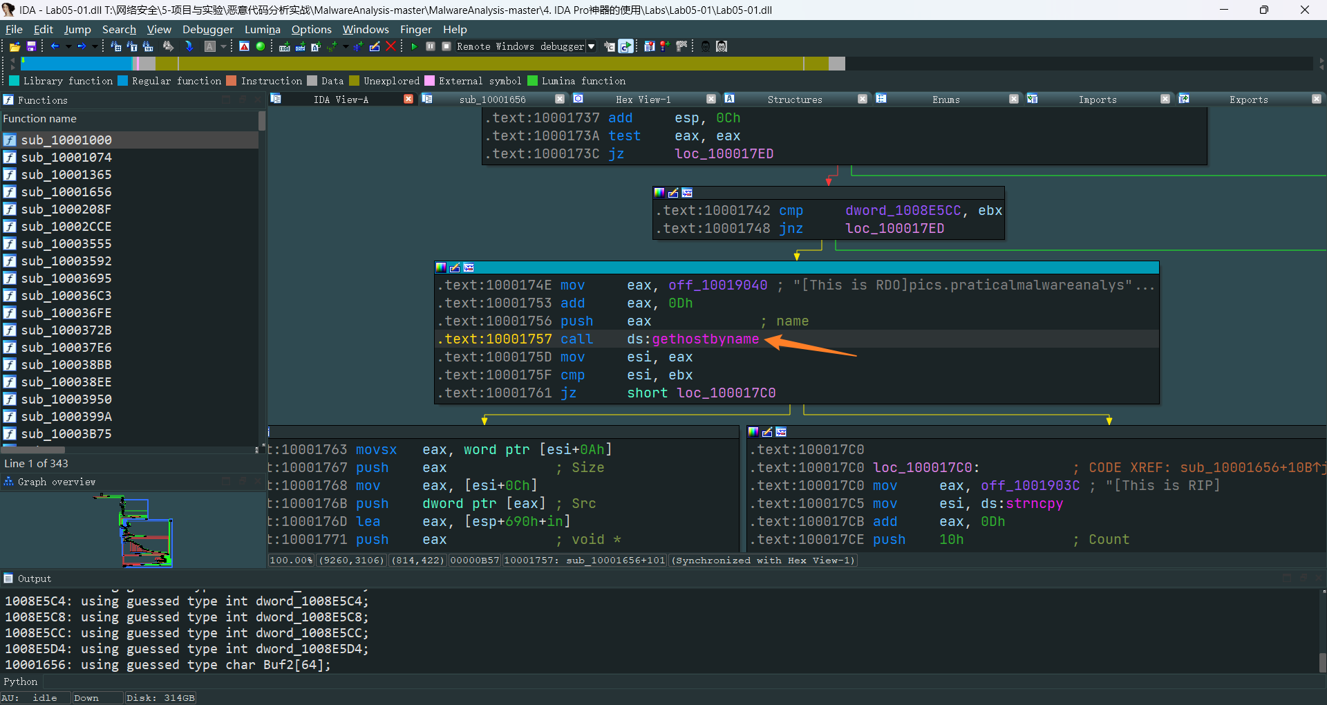Start the debugger with the green play icon
Screen dimensions: 1327x705
[x=414, y=46]
